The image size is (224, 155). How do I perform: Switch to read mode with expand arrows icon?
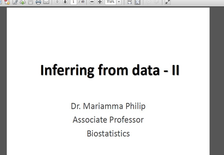168,2
